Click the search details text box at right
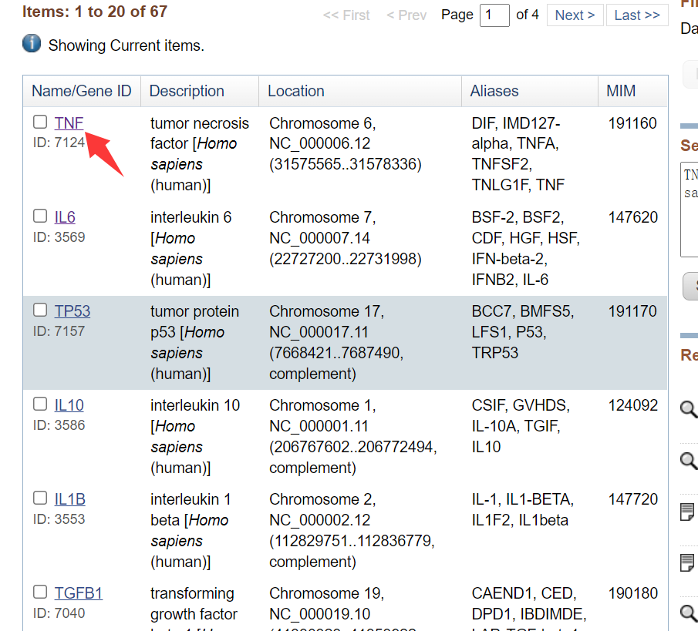The width and height of the screenshot is (698, 631). click(x=689, y=210)
